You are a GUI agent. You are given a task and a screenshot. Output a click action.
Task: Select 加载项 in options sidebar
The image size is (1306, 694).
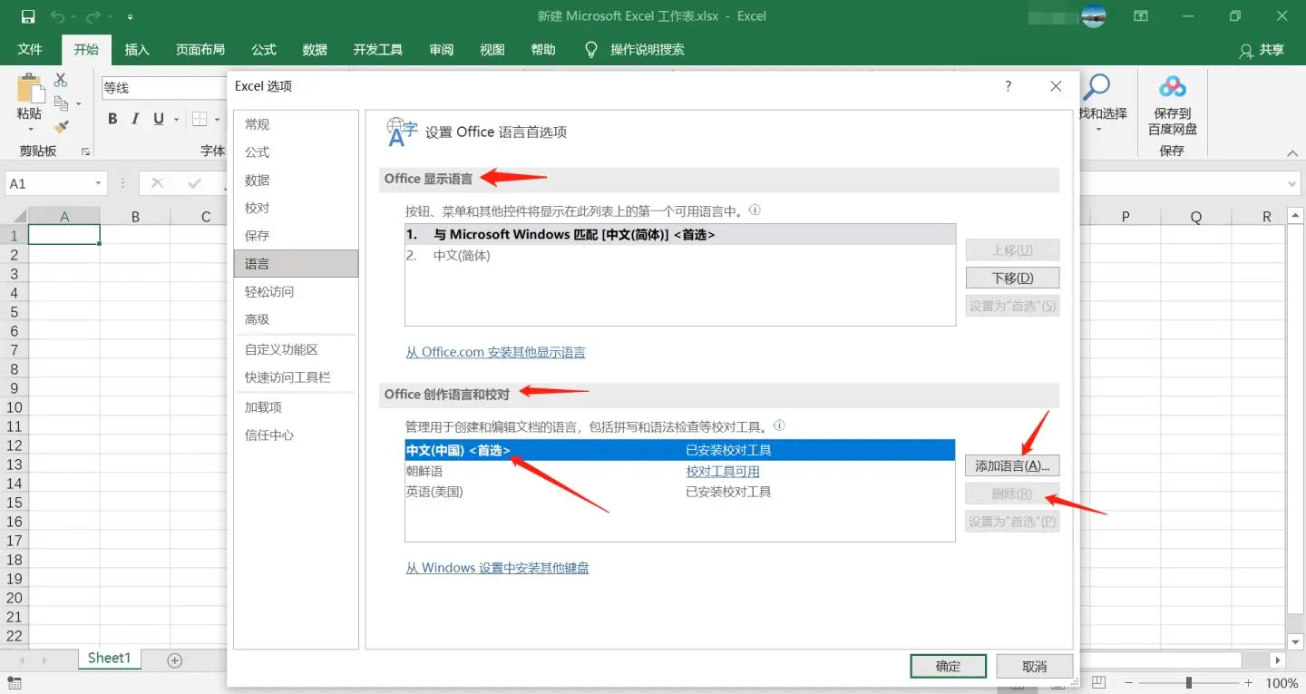[x=296, y=407]
